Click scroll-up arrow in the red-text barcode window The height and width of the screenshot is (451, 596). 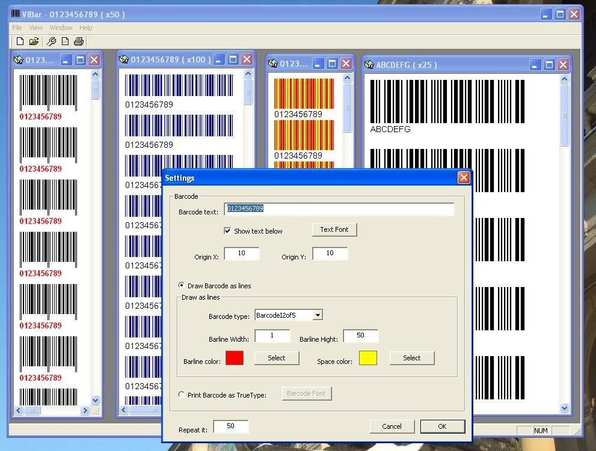[96, 74]
